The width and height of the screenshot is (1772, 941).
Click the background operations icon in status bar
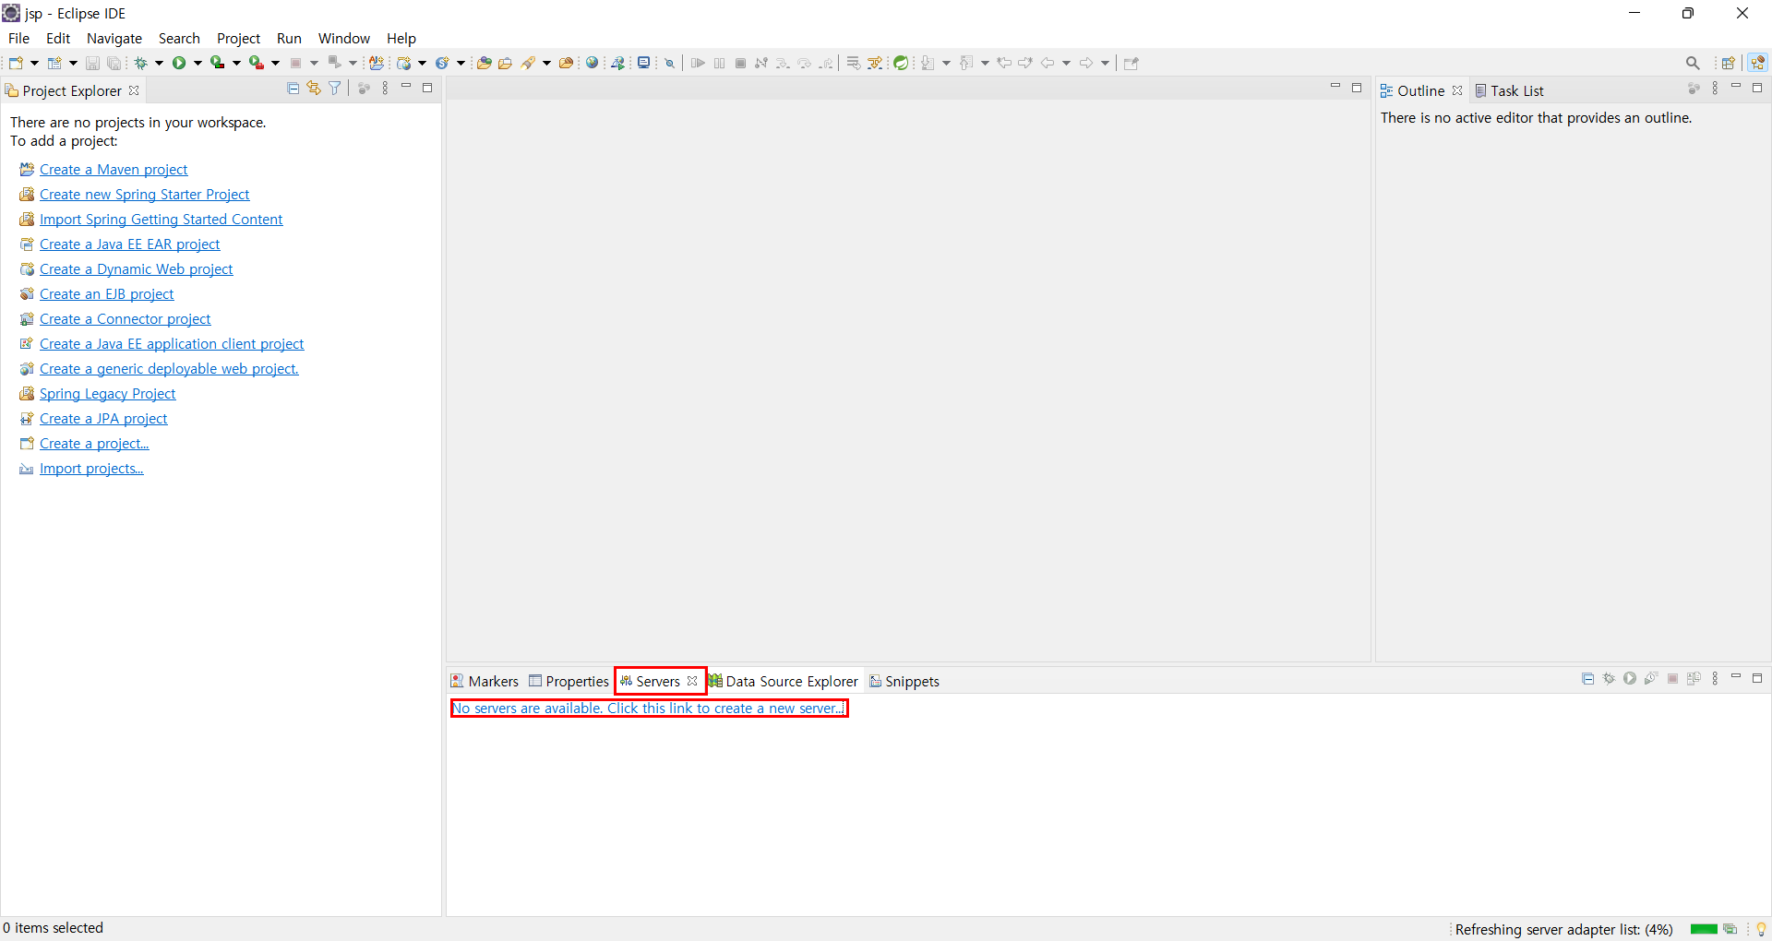pos(1730,929)
